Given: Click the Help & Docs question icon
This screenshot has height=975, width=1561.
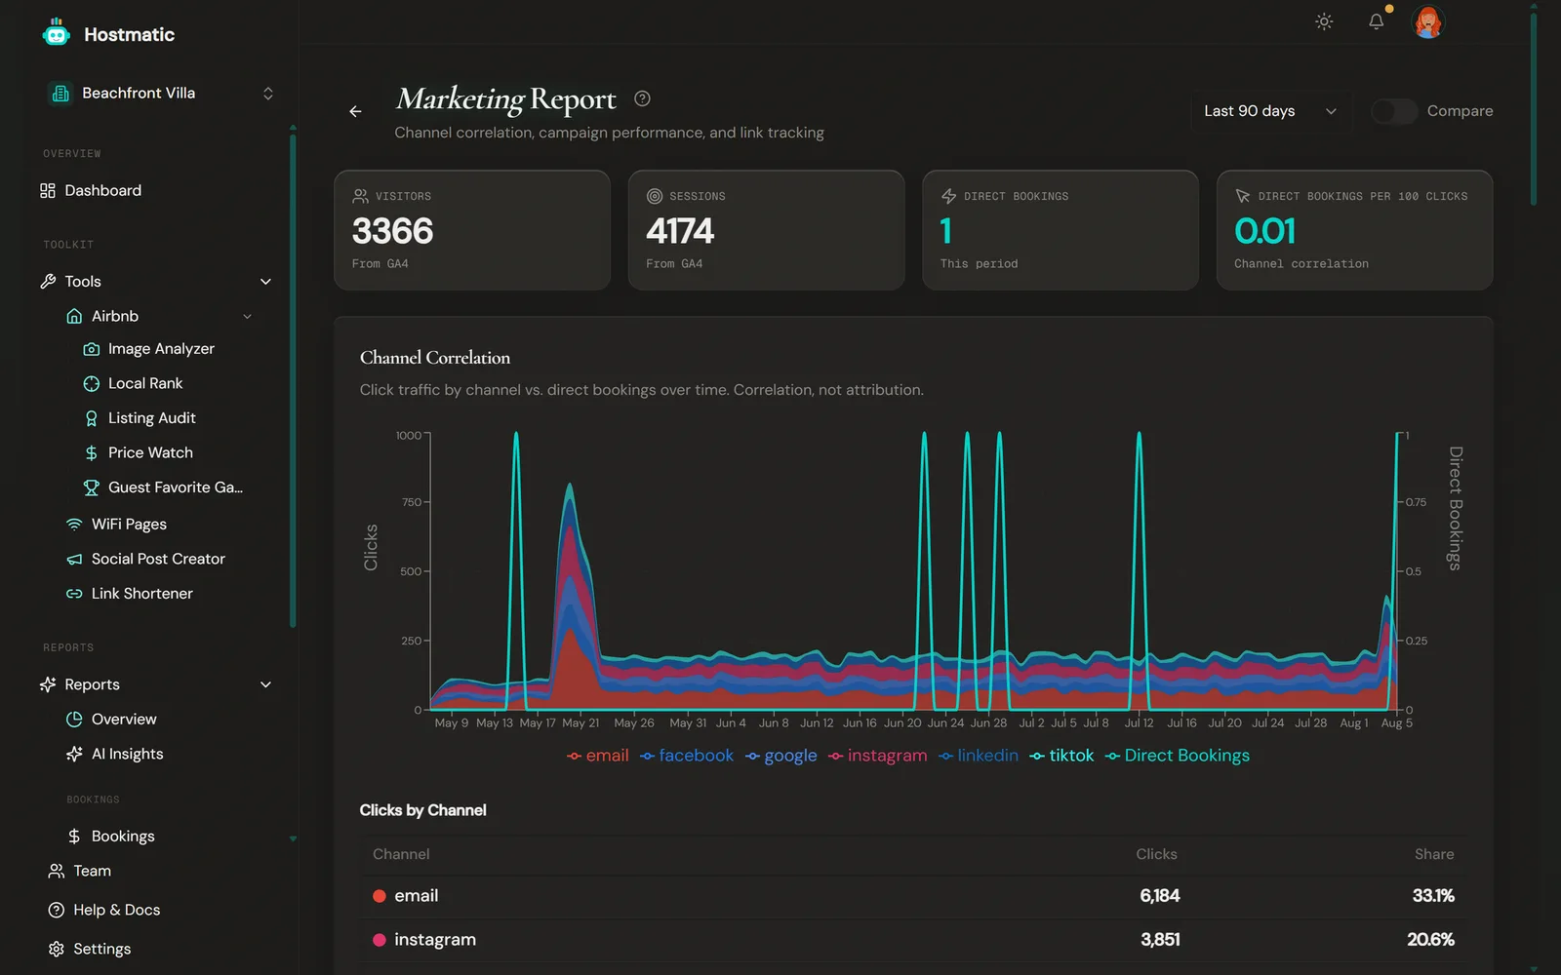Looking at the screenshot, I should pyautogui.click(x=57, y=910).
